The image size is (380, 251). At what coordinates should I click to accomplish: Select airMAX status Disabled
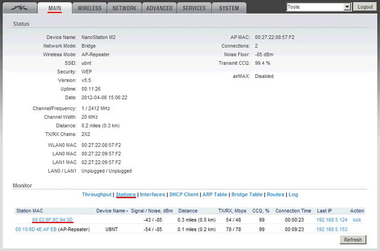(x=264, y=76)
